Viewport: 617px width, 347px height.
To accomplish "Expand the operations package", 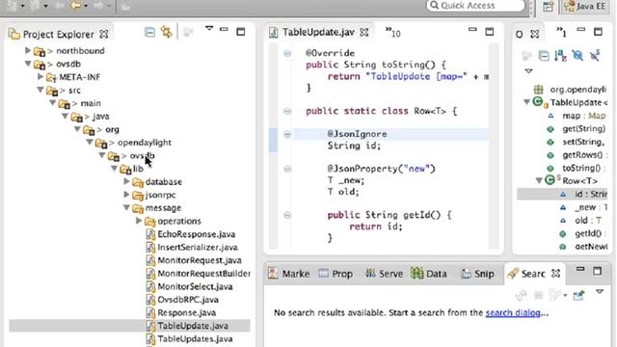I will point(139,221).
